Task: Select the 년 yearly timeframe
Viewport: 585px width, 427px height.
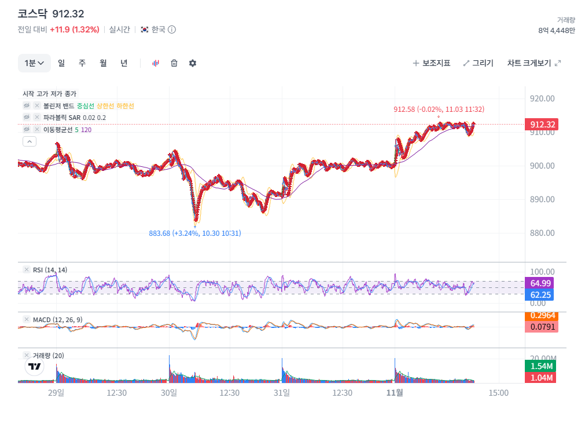Action: coord(124,63)
